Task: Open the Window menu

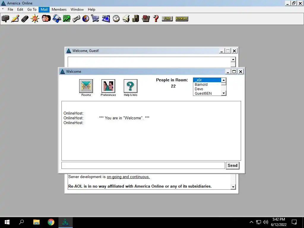Action: [77, 9]
